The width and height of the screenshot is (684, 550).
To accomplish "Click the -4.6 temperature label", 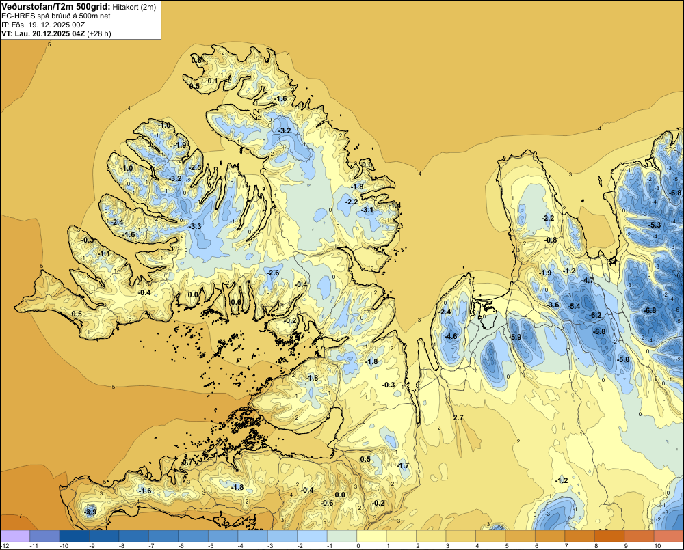I will (451, 336).
